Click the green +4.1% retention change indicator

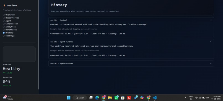tap(7, 85)
